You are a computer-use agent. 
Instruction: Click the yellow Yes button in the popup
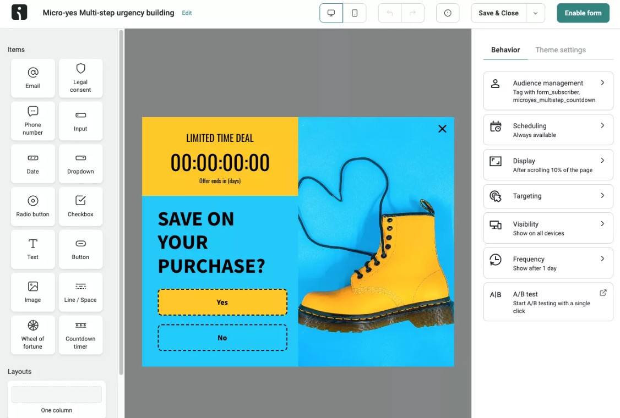pyautogui.click(x=222, y=302)
